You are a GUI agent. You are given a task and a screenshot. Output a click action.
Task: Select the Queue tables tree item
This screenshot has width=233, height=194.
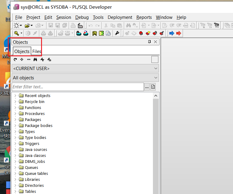pyautogui.click(x=36, y=174)
